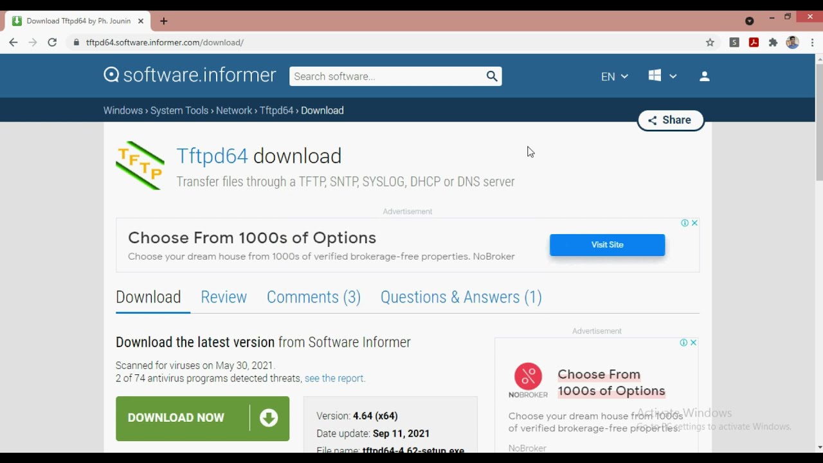Open the Chrome three-dot menu
823x463 pixels.
(x=812, y=42)
